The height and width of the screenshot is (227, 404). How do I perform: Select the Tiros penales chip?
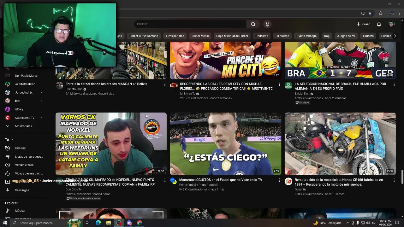coord(175,36)
